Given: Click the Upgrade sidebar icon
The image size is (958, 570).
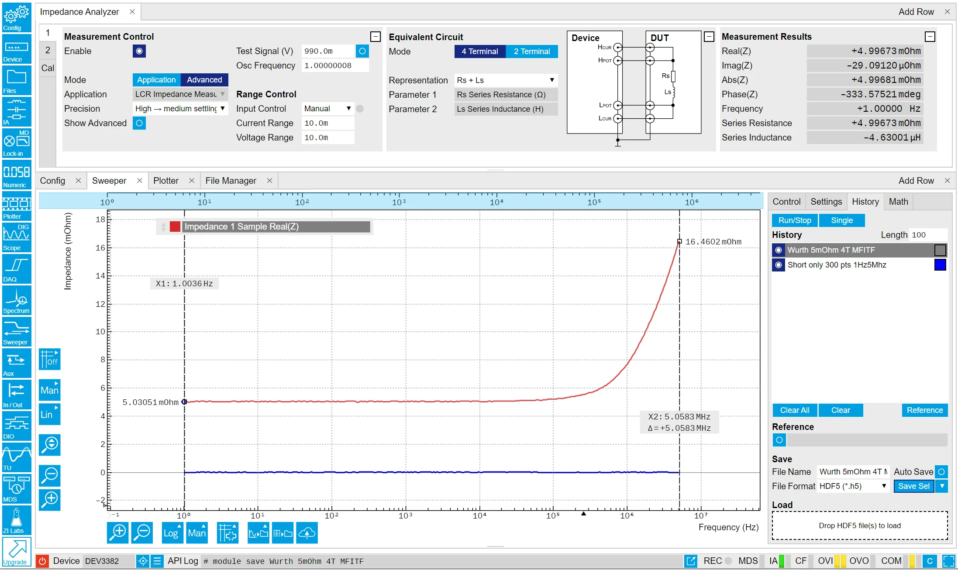Looking at the screenshot, I should coord(17,552).
